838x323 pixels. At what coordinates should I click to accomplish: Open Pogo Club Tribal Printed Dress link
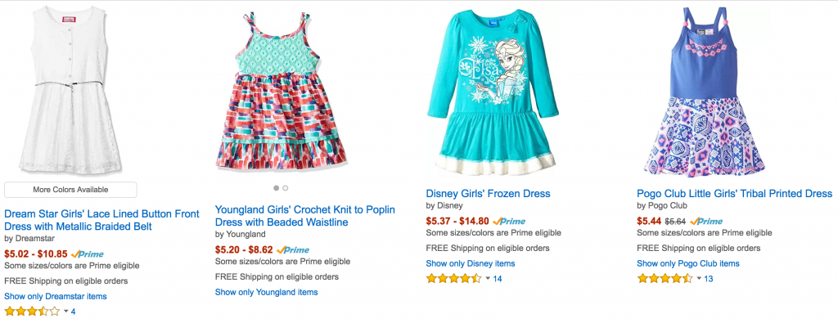(x=734, y=193)
